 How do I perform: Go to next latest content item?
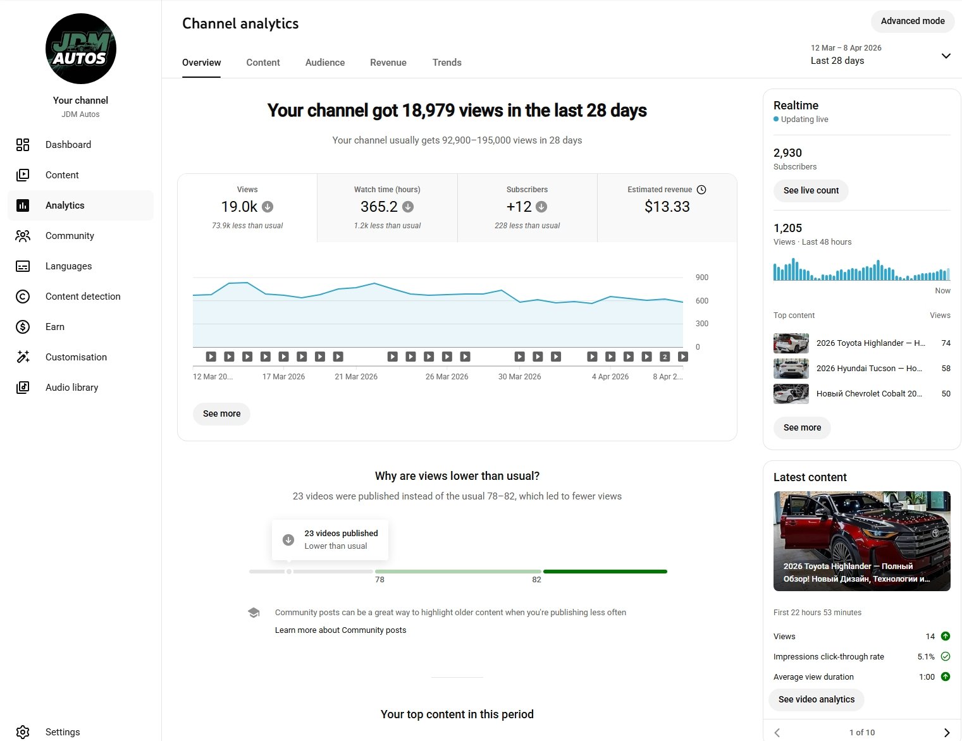point(946,733)
